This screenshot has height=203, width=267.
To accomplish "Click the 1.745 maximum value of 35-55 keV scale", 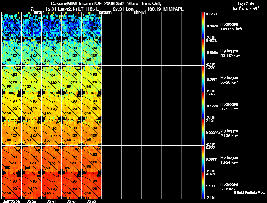I will tap(210, 94).
